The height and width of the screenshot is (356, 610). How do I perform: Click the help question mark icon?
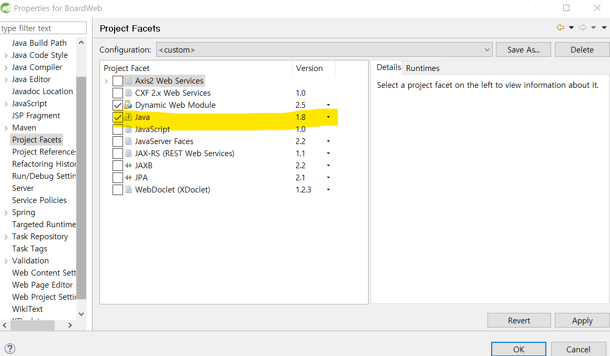tap(9, 349)
